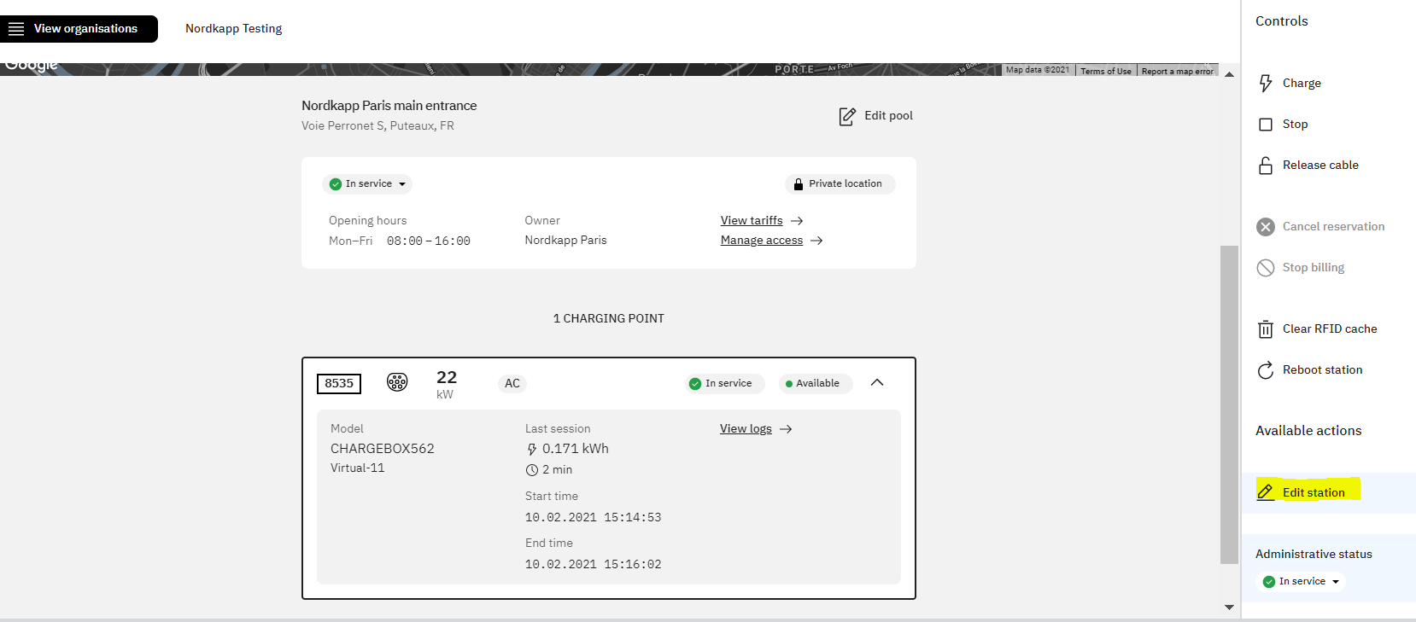The image size is (1416, 622).
Task: Collapse the 8535 charging point details
Action: (877, 382)
